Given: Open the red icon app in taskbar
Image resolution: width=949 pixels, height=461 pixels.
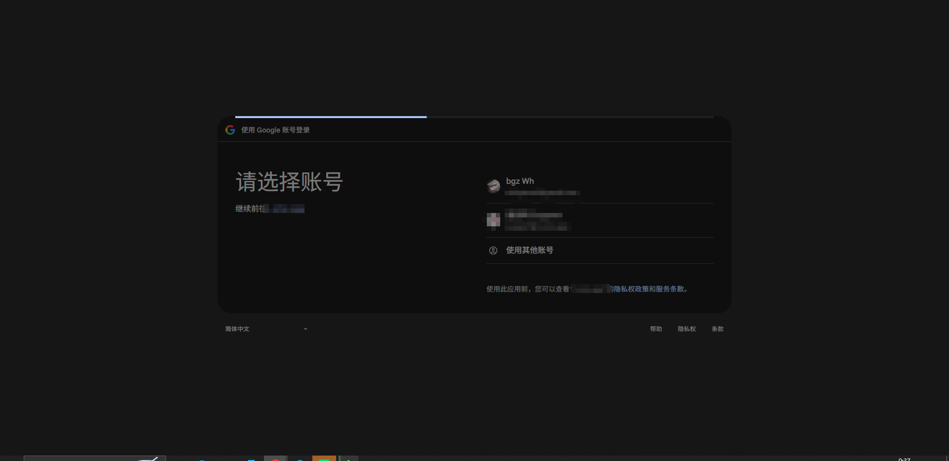Looking at the screenshot, I should (275, 459).
